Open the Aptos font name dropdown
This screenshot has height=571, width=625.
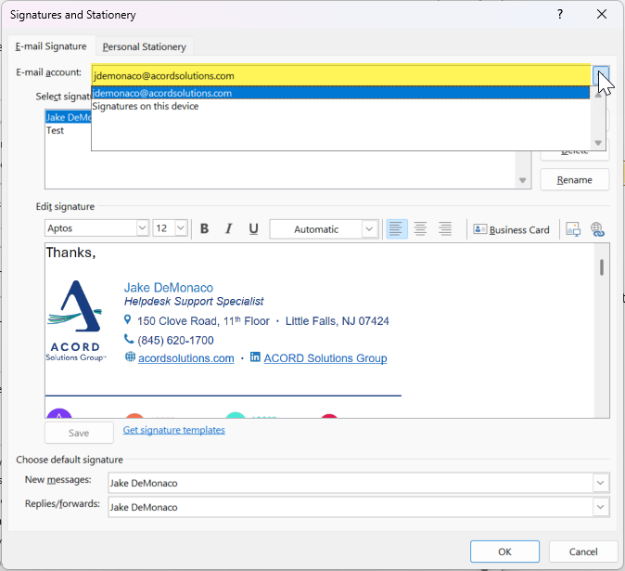tap(142, 228)
